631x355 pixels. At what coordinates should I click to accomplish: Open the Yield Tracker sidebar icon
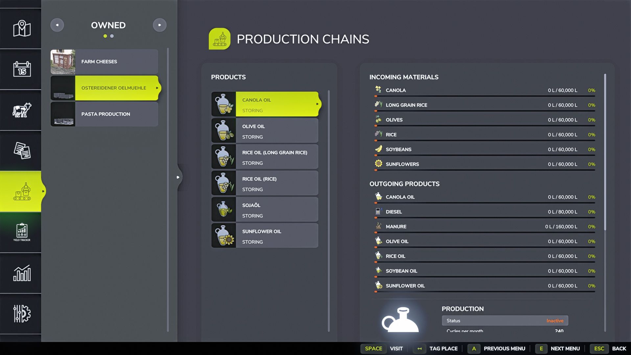coord(22,232)
